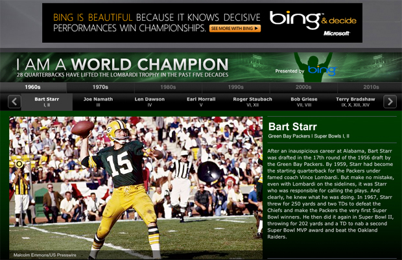Go to the 1990s decade tab
The width and height of the screenshot is (402, 260).
235,86
